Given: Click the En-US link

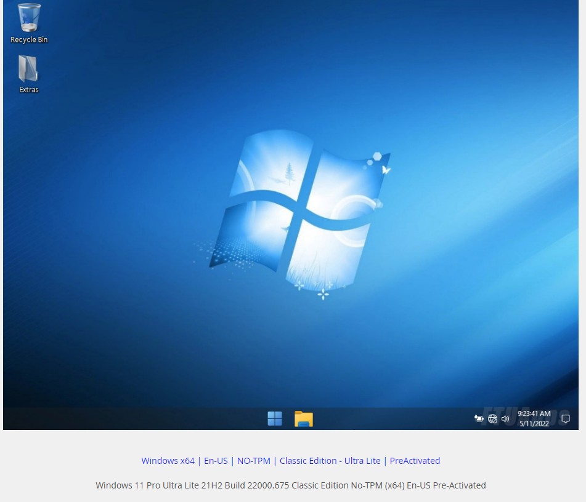Looking at the screenshot, I should pyautogui.click(x=216, y=461).
